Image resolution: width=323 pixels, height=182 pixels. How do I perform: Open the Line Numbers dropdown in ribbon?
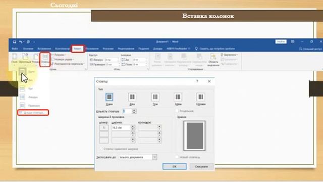[63, 60]
